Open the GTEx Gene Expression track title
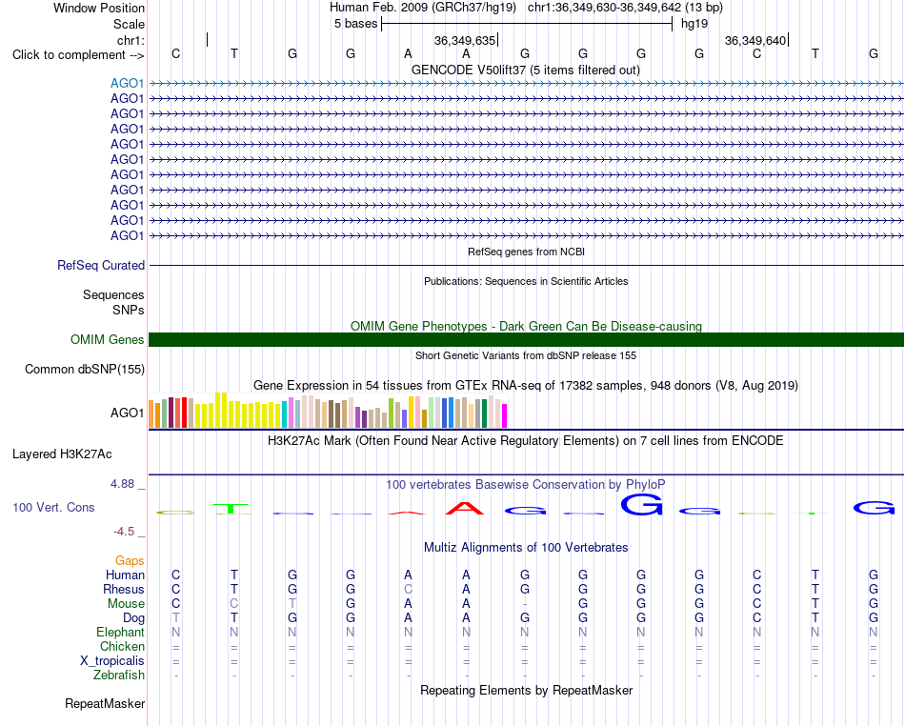This screenshot has width=905, height=726. tap(526, 386)
